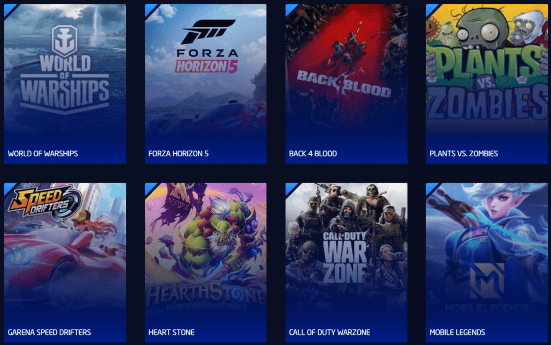Select the HEART STONE title label
This screenshot has height=345, width=551.
click(x=172, y=332)
